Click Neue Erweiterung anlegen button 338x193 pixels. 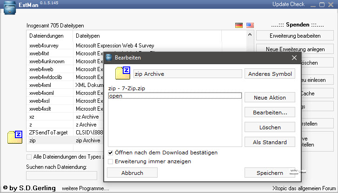coord(295,49)
